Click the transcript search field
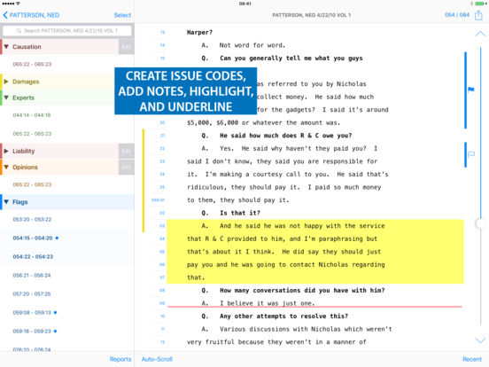 [67, 30]
